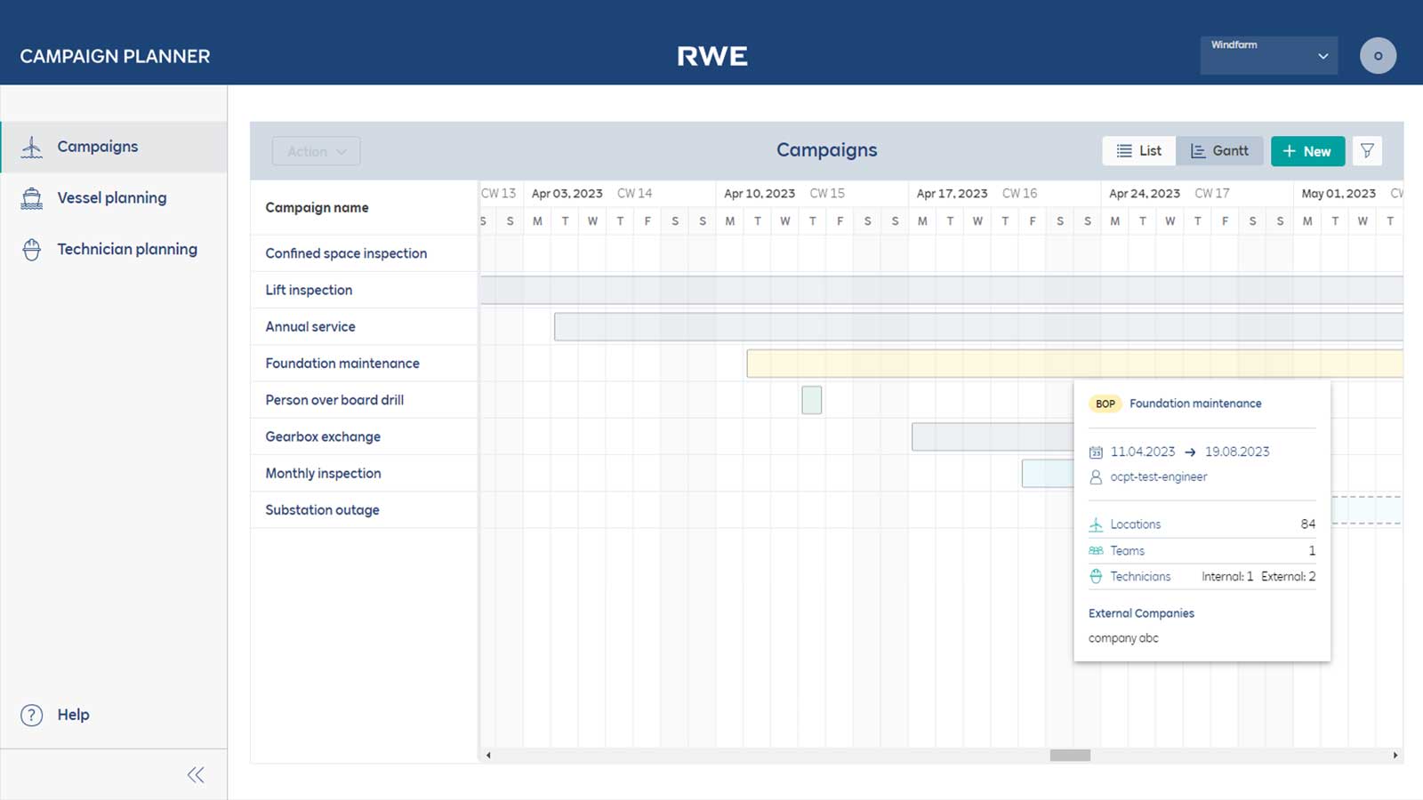The image size is (1423, 800).
Task: Click the Locations turbine icon in the popup
Action: pyautogui.click(x=1096, y=524)
